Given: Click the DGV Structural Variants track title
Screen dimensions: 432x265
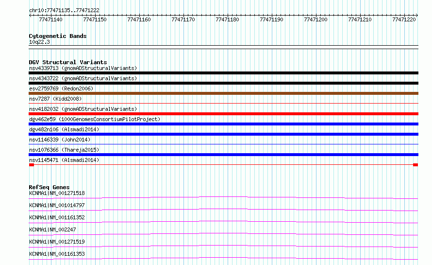Looking at the screenshot, I should 68,62.
